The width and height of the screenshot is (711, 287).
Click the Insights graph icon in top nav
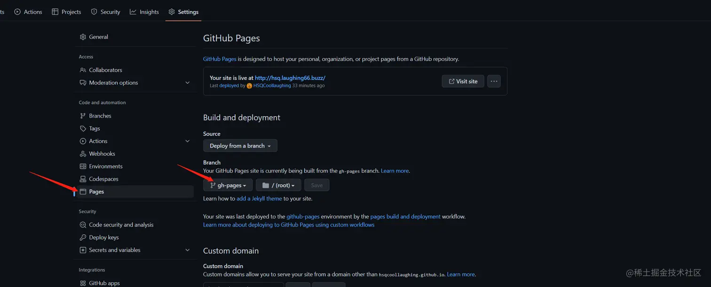click(x=133, y=12)
